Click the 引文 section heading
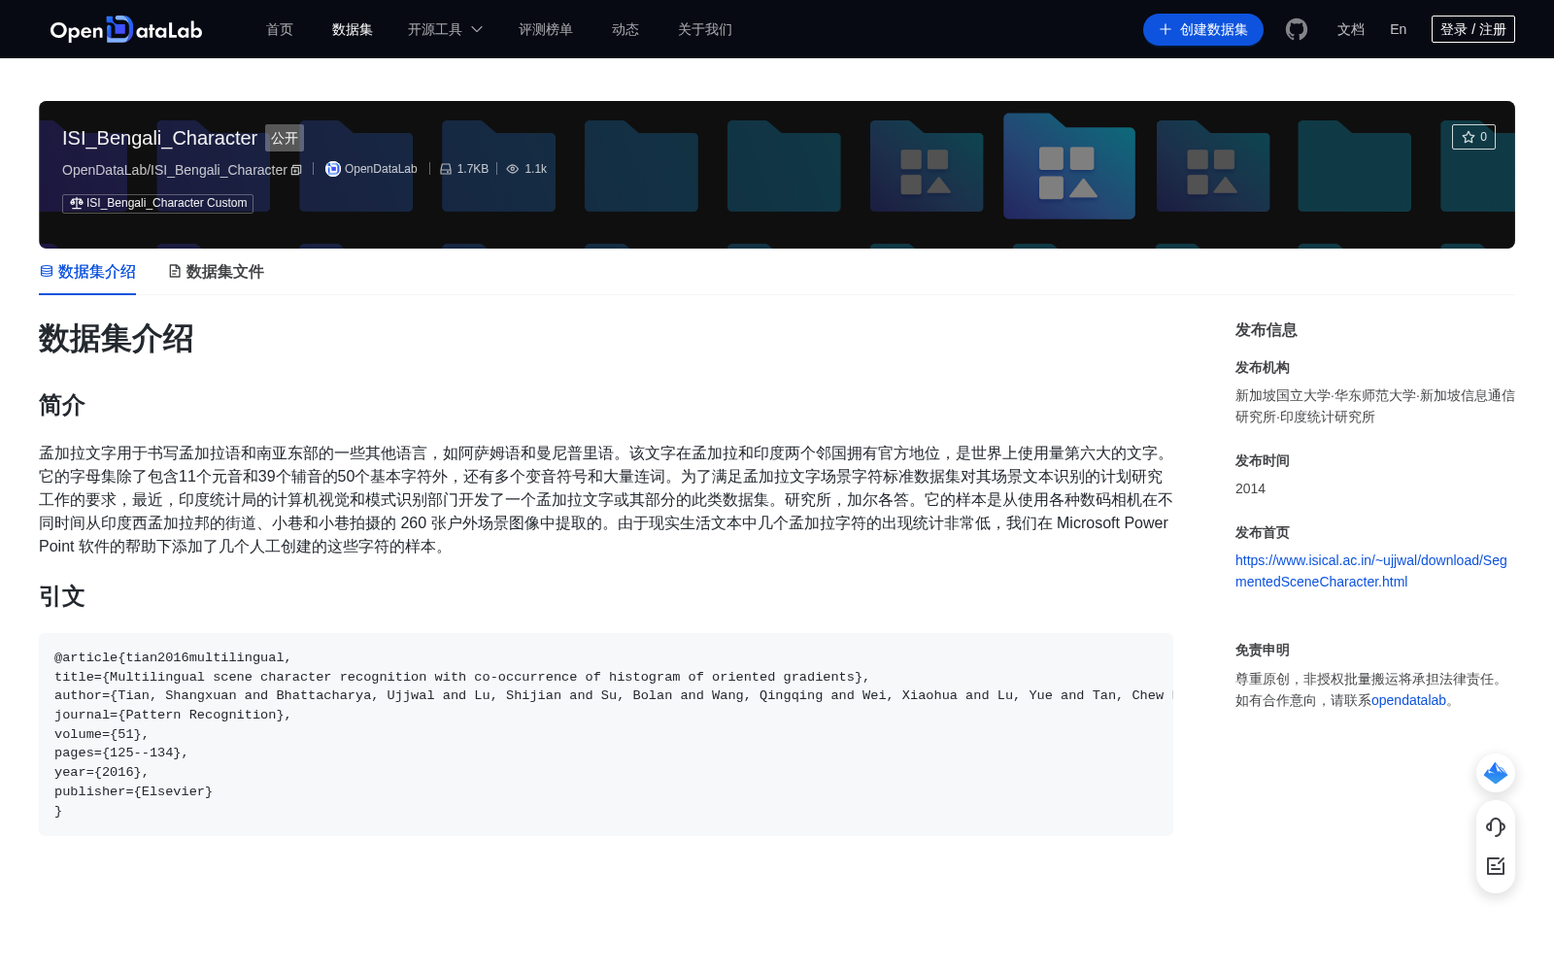 tap(62, 596)
